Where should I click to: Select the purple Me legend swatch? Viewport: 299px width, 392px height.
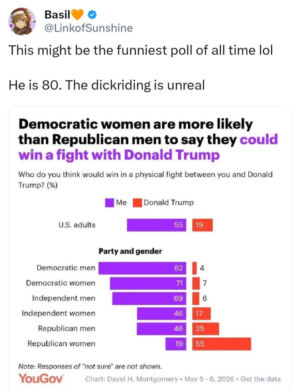pyautogui.click(x=109, y=203)
